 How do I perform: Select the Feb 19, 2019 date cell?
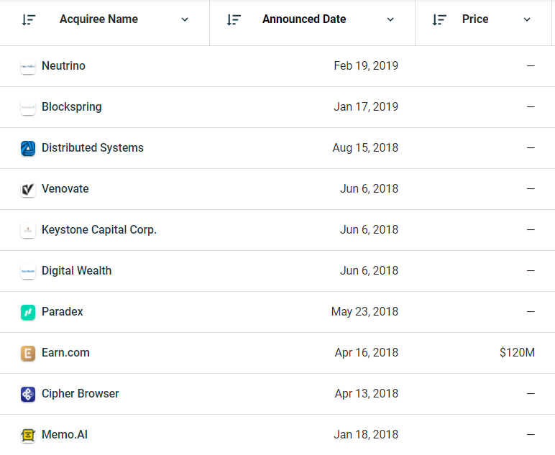click(x=366, y=66)
